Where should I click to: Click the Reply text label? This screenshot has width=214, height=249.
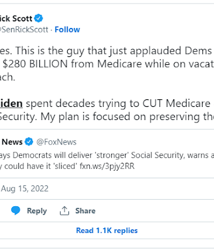[x=37, y=211]
